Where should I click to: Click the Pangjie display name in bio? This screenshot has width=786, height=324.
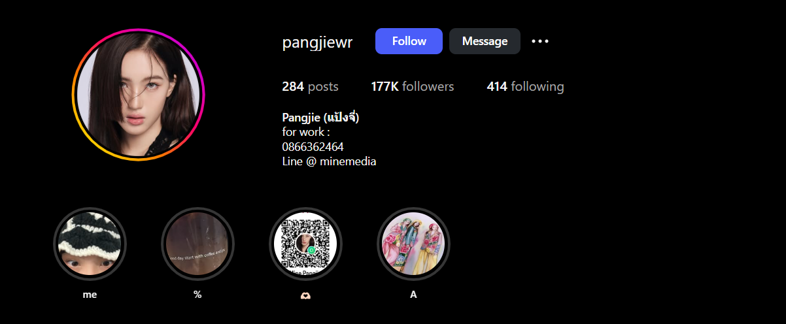(x=320, y=118)
